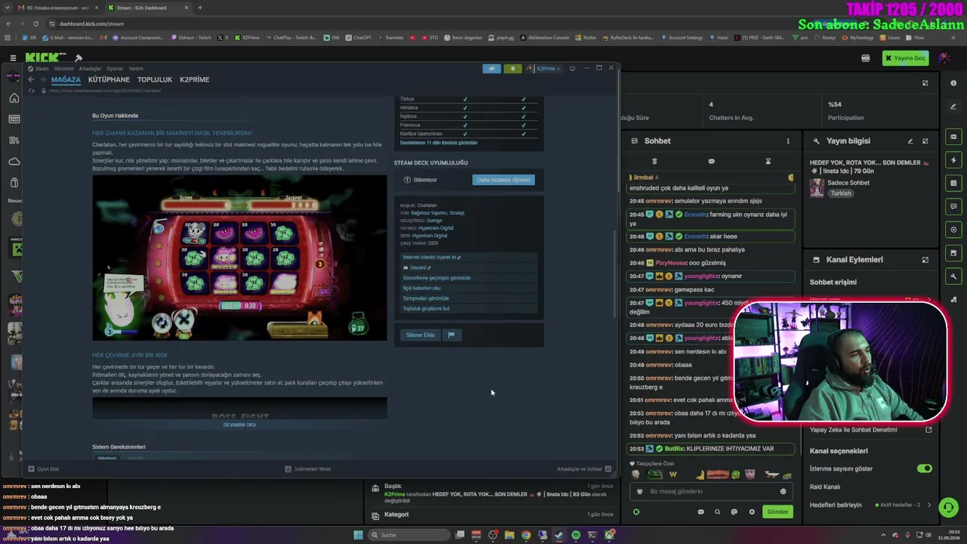Click the green lightning bolt sidebar icon

954,160
